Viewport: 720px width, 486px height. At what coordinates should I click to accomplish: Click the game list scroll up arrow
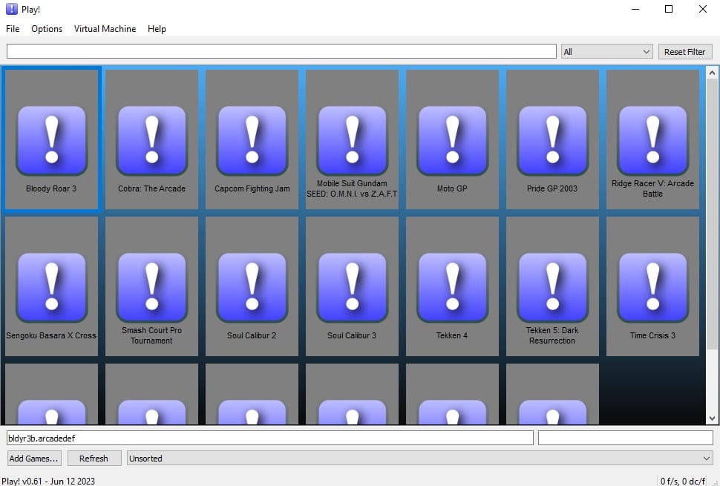[712, 73]
